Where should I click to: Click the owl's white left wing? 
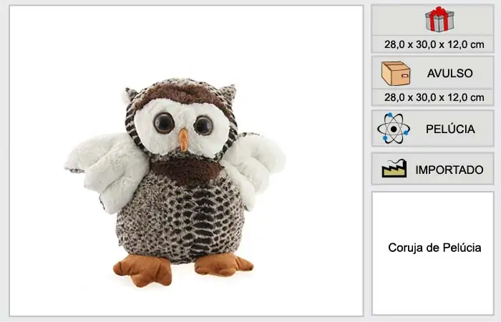click(107, 171)
